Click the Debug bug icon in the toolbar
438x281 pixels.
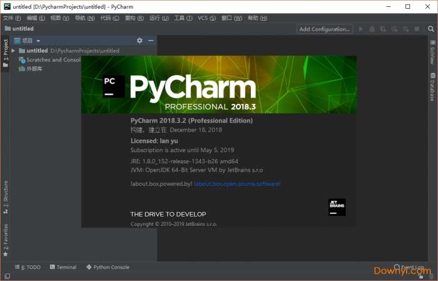372,29
